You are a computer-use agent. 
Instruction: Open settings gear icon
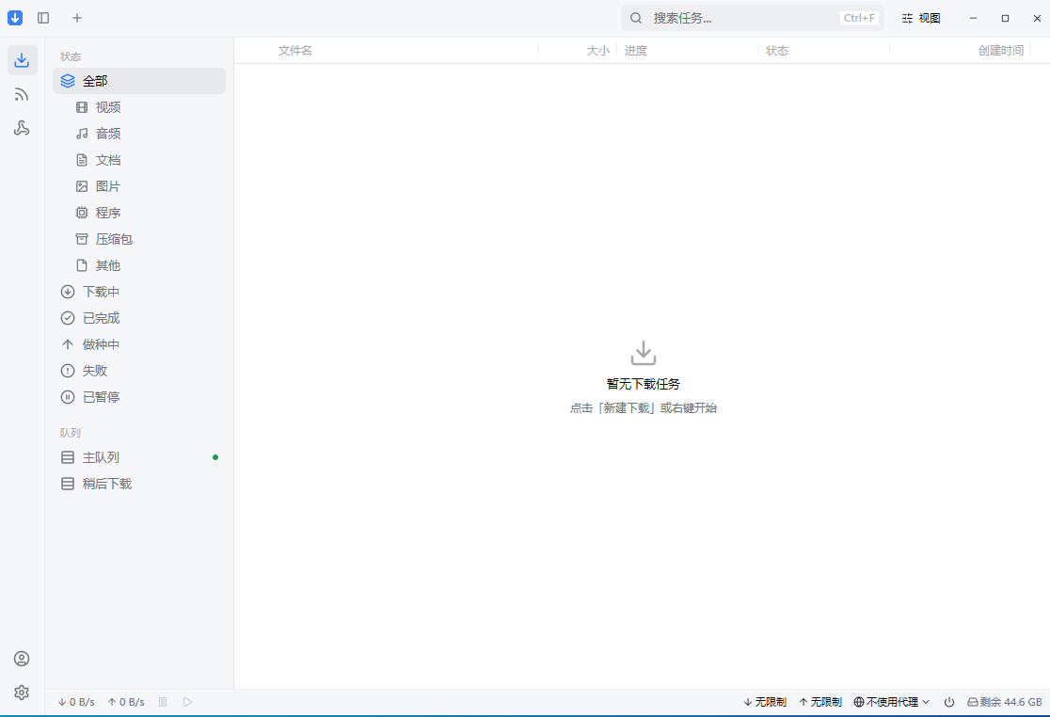click(x=22, y=693)
